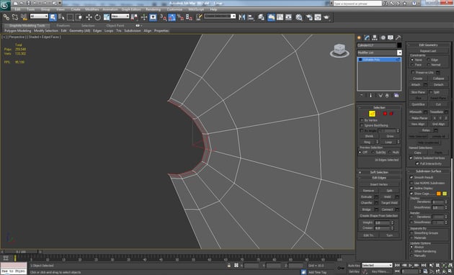Select the Edge constraint radio button
The width and height of the screenshot is (454, 275).
(429, 60)
